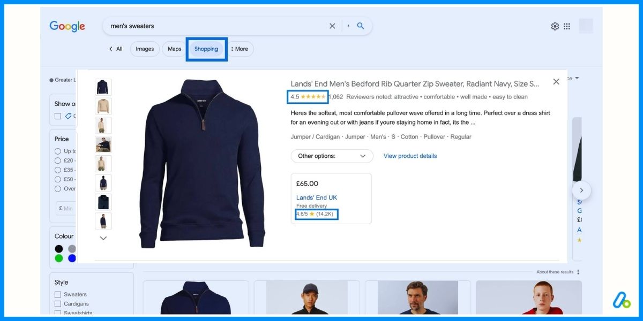Click the price tag icon under Show only
643x321 pixels.
coord(68,116)
